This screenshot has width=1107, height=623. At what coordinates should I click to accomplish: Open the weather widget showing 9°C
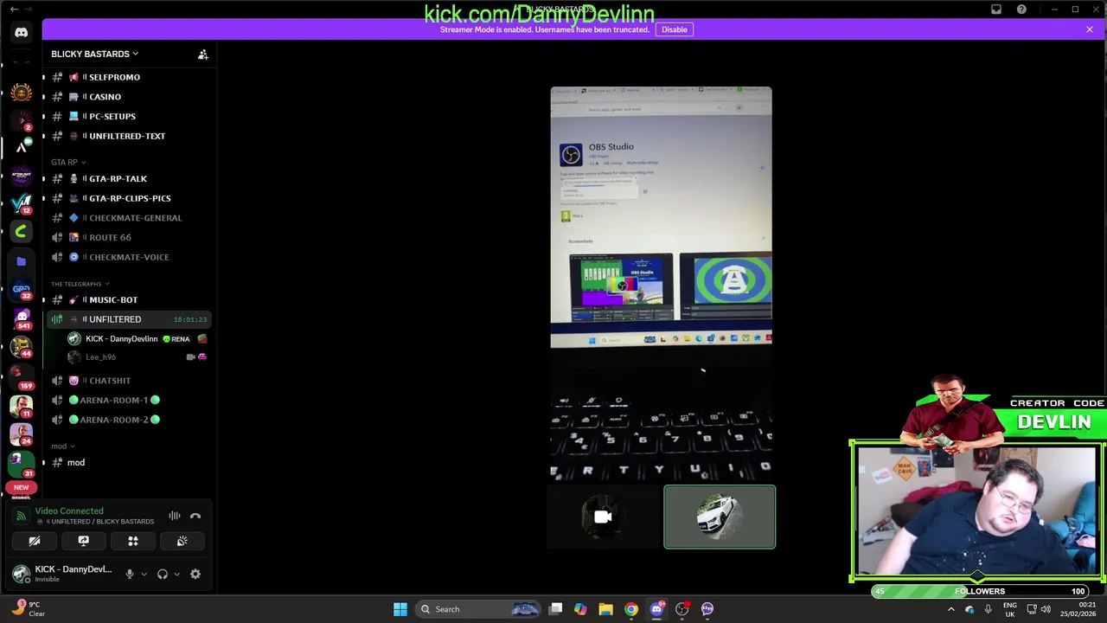pyautogui.click(x=26, y=608)
